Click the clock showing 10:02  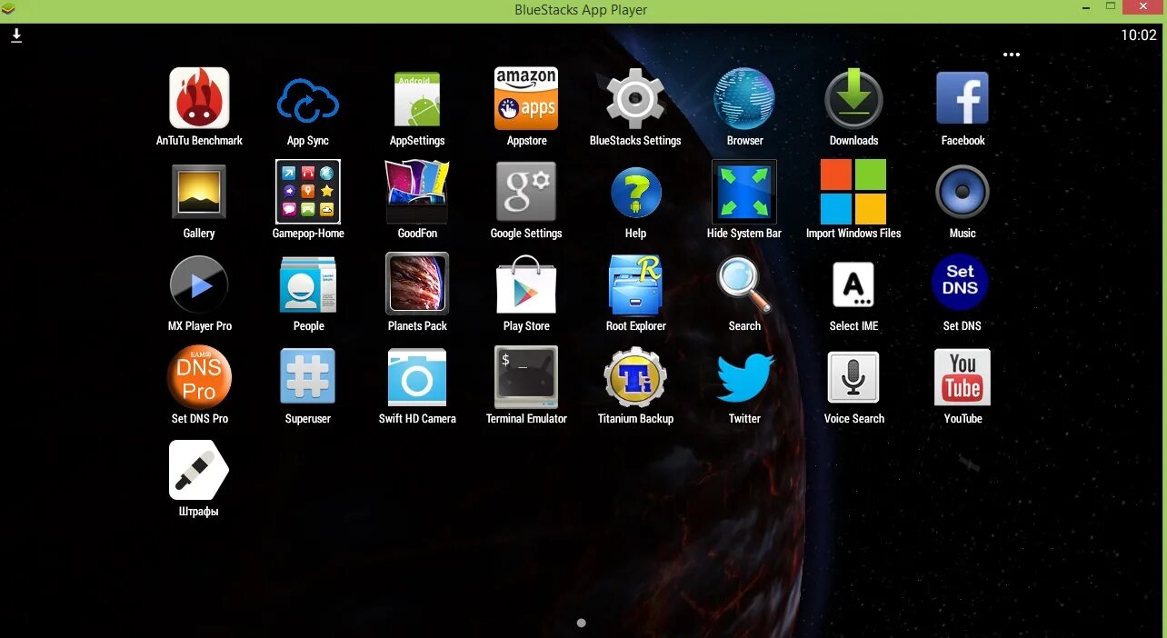pyautogui.click(x=1139, y=35)
